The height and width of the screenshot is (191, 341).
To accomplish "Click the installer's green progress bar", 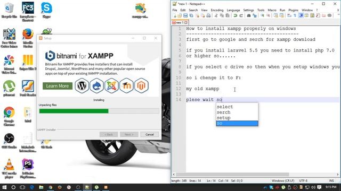I will [74, 111].
